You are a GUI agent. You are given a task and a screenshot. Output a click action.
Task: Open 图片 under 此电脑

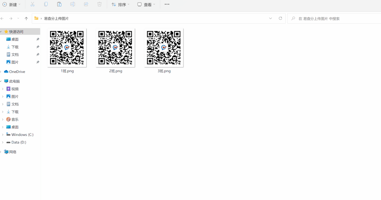(x=15, y=96)
